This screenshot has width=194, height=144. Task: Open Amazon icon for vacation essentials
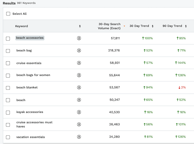[79, 137]
